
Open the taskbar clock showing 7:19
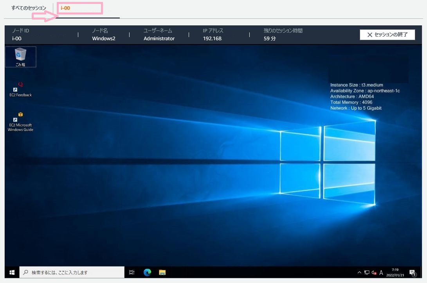[395, 272]
